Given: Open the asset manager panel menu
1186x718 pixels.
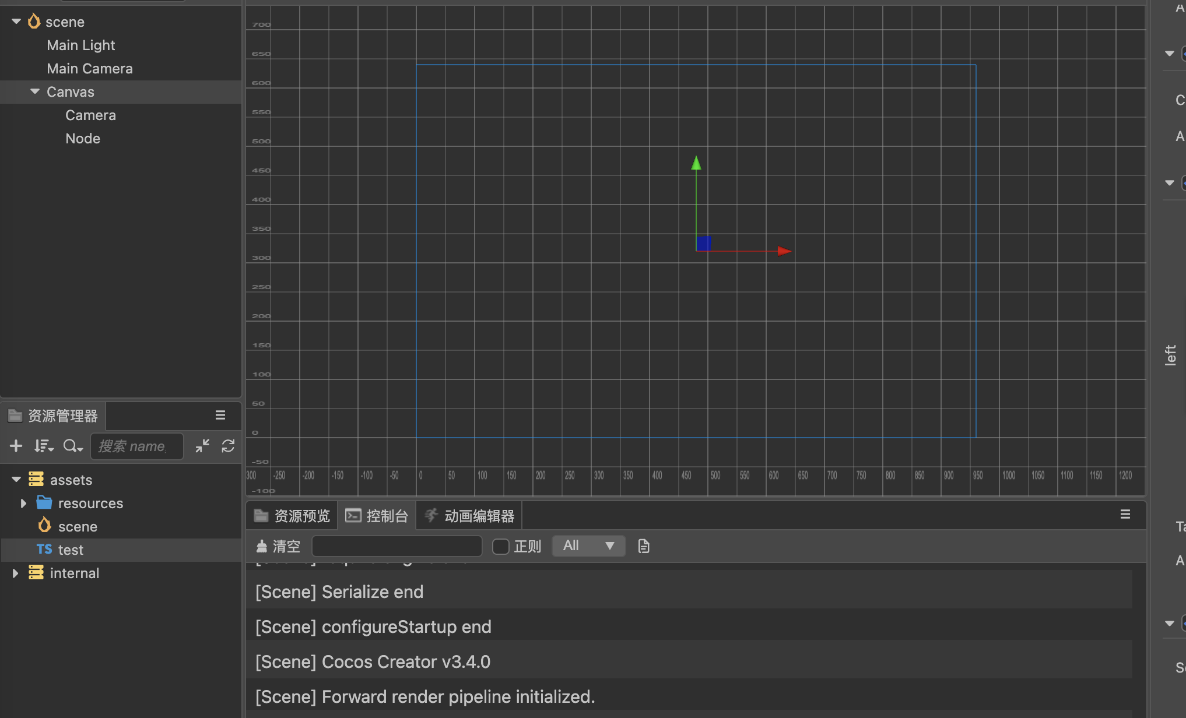Looking at the screenshot, I should (220, 415).
